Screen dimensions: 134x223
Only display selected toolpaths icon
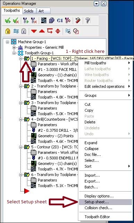click(68, 31)
